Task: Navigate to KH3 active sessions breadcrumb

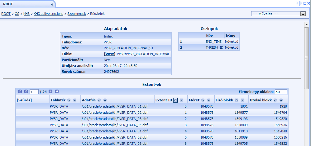Action: click(48, 14)
